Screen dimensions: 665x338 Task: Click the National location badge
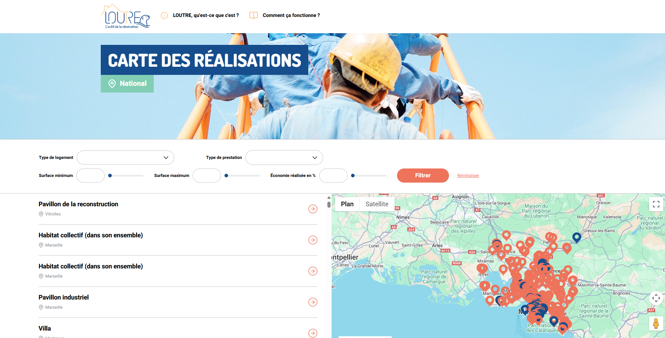pyautogui.click(x=127, y=84)
